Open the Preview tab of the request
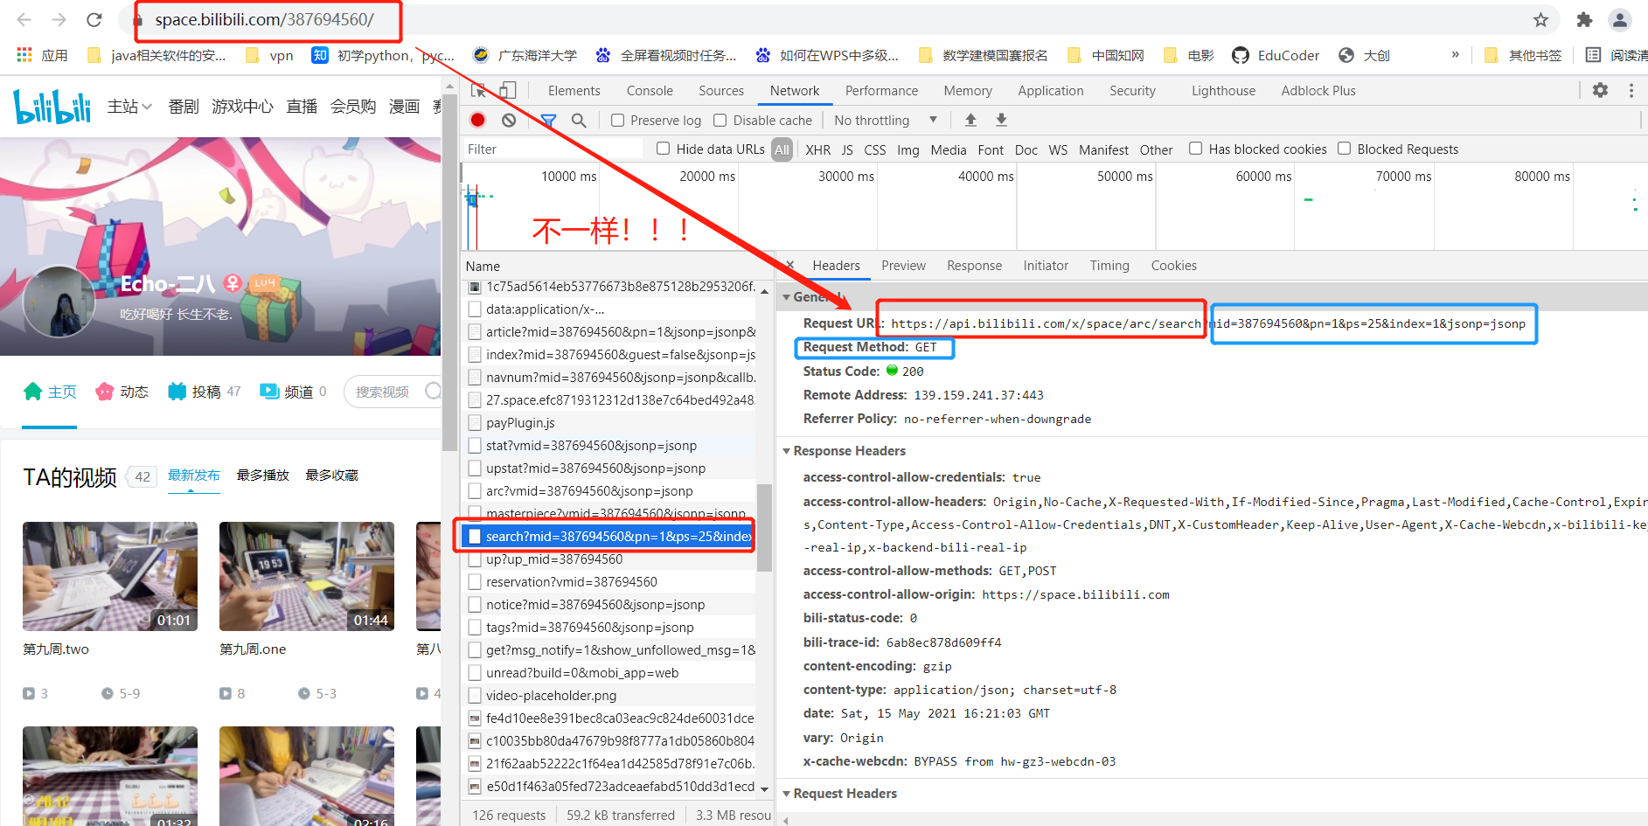Viewport: 1648px width, 826px height. (903, 265)
